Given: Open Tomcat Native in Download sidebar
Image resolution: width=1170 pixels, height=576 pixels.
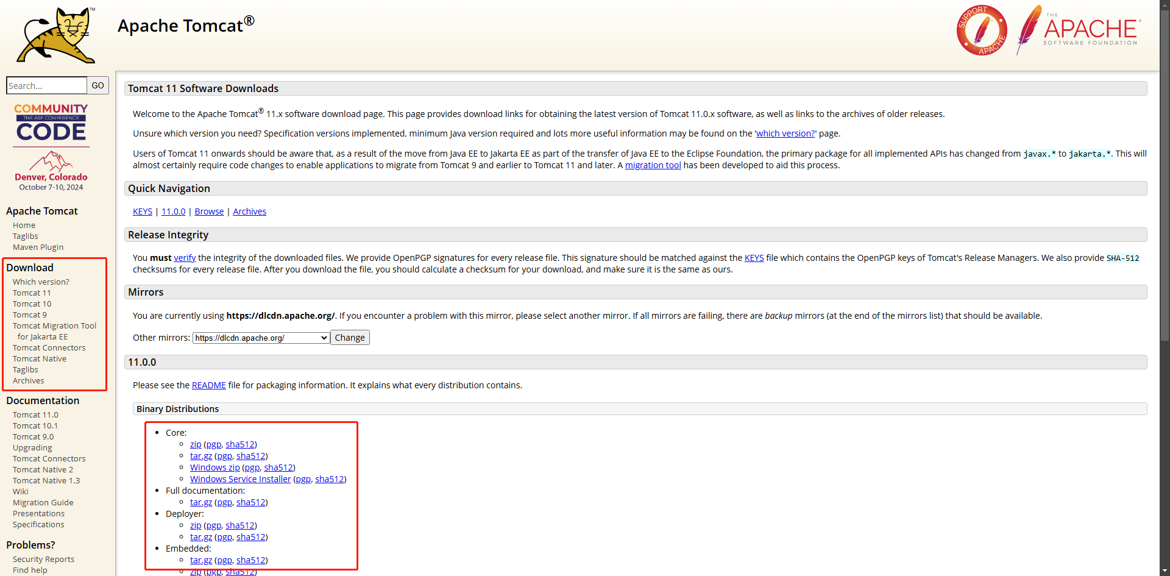Looking at the screenshot, I should [40, 359].
